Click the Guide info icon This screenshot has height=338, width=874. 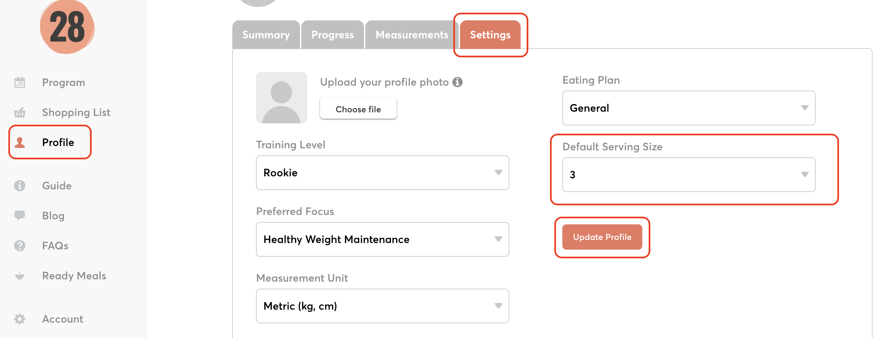[x=20, y=186]
